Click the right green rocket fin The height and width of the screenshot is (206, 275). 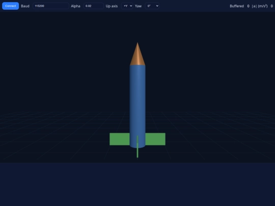coord(155,139)
